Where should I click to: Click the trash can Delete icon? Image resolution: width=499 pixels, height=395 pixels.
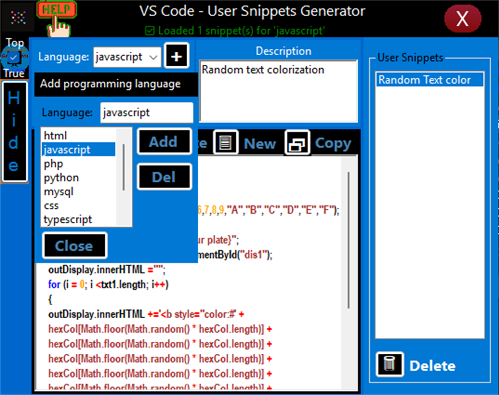[390, 364]
